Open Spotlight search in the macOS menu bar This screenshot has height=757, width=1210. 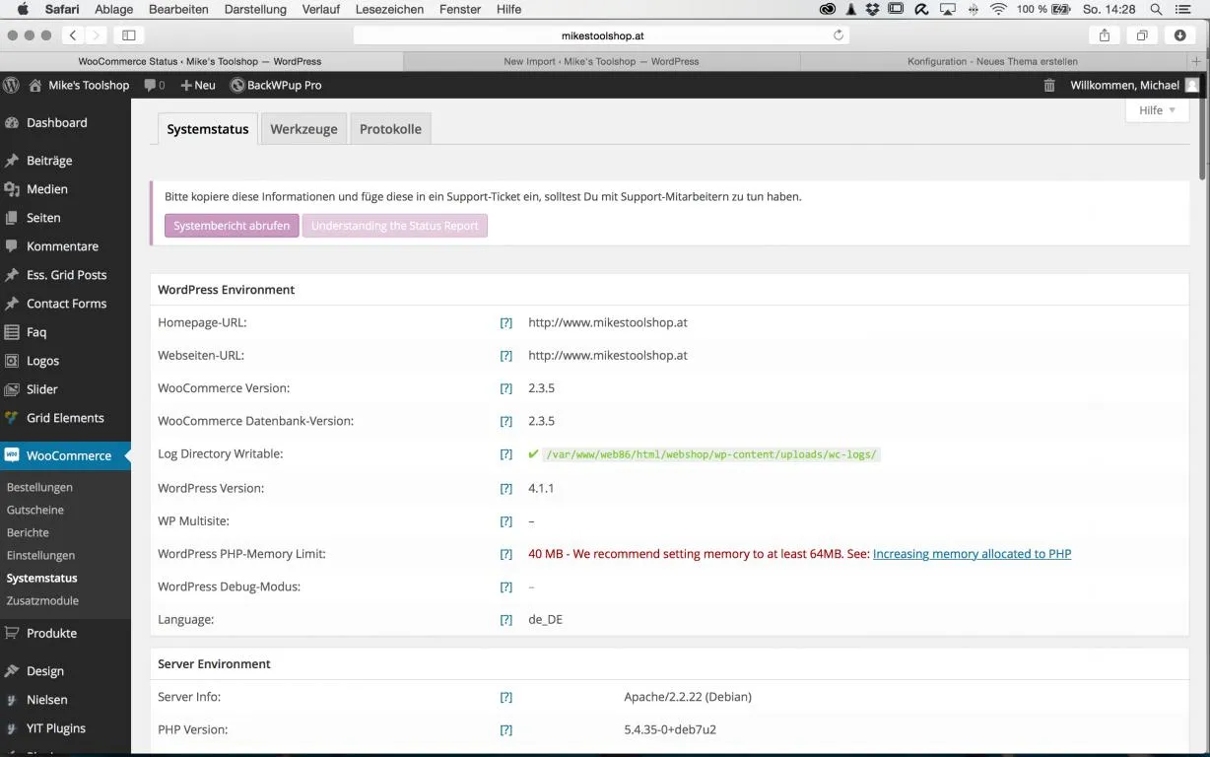pos(1156,9)
